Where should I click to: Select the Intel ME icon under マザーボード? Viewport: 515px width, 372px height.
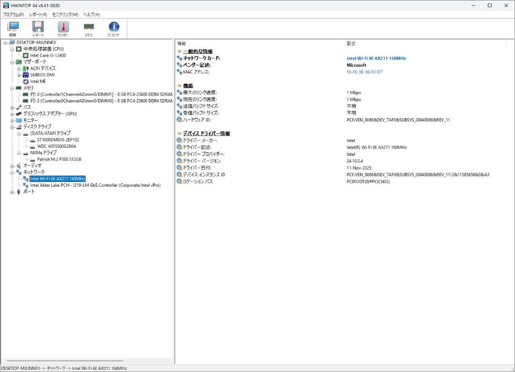point(25,81)
